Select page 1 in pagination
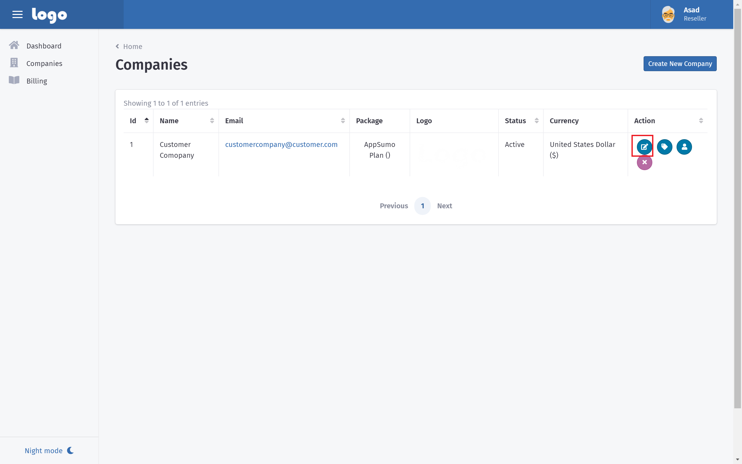This screenshot has width=742, height=464. coord(422,206)
